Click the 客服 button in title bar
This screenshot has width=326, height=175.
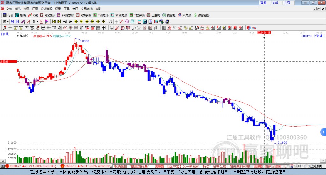(265, 3)
